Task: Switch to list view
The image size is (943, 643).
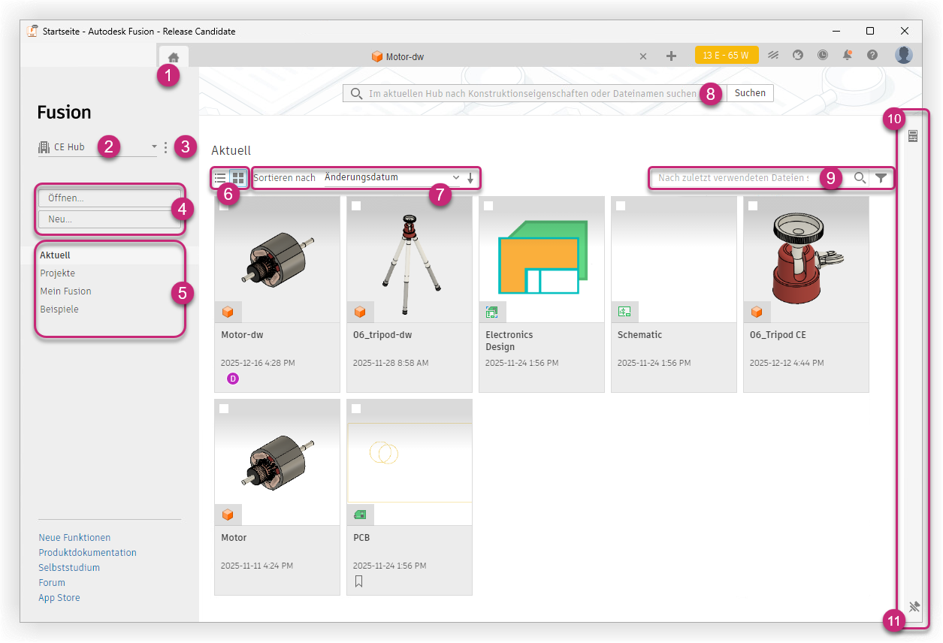Action: (220, 178)
